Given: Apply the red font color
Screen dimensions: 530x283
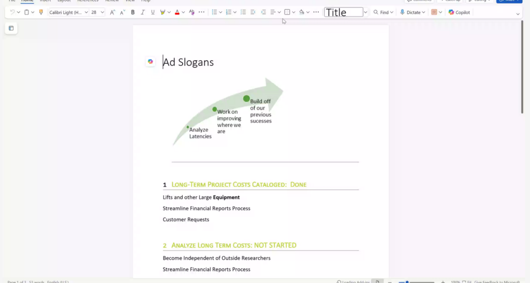Looking at the screenshot, I should pos(177,12).
